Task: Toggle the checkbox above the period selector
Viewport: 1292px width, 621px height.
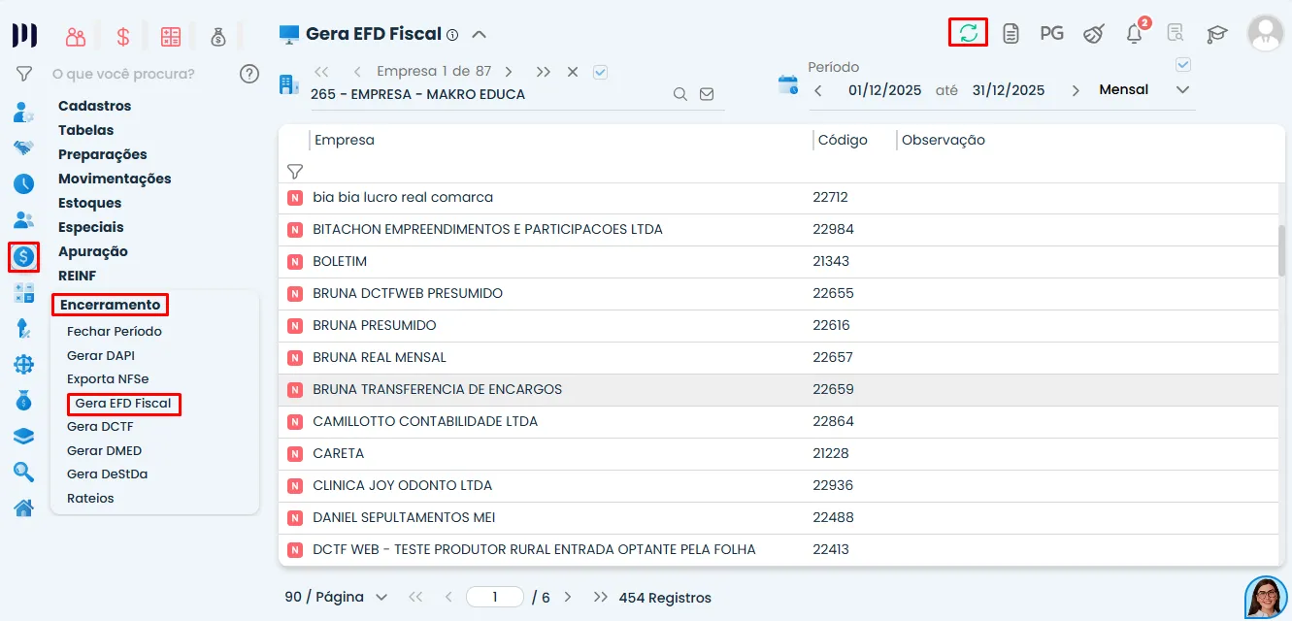Action: click(1182, 65)
